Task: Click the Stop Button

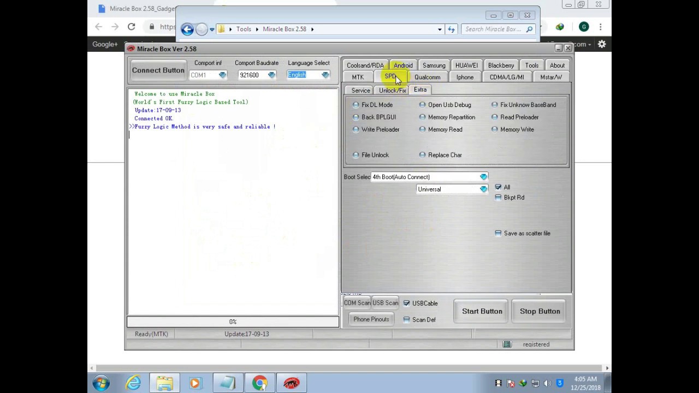Action: click(x=540, y=312)
